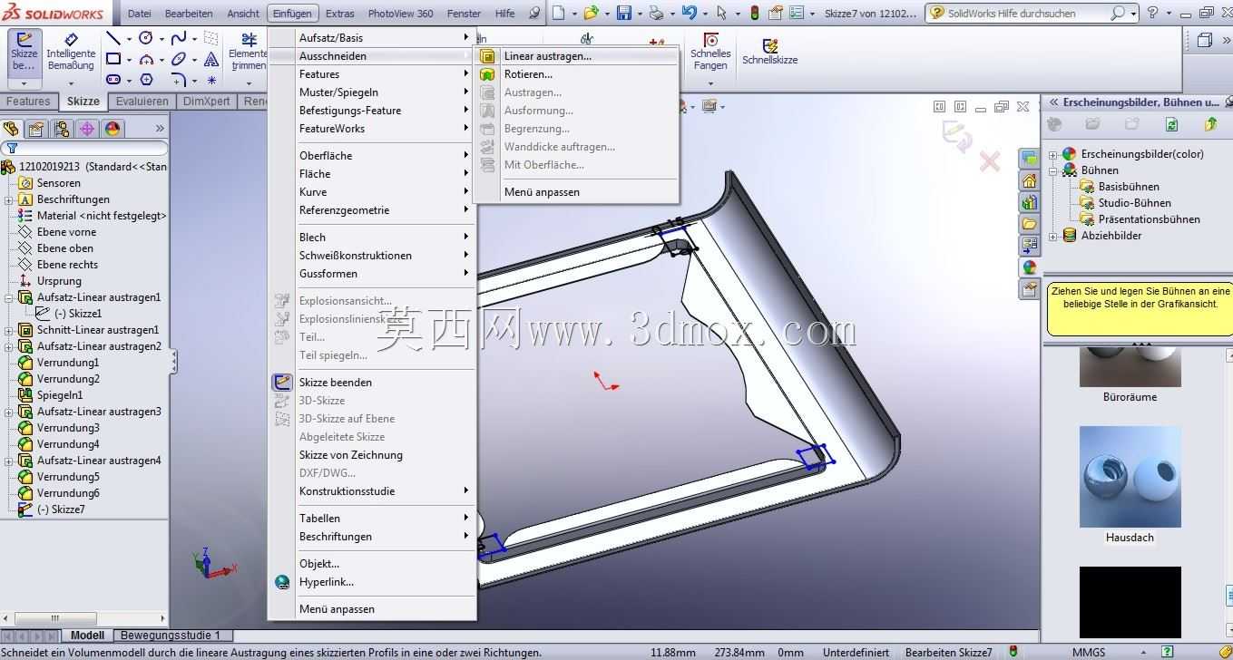Select the Ellipse sketch tool
The width and height of the screenshot is (1233, 660).
point(179,59)
